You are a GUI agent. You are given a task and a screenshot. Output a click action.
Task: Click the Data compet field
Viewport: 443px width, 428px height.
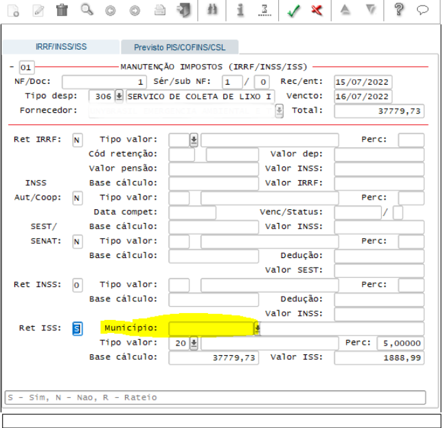coord(192,213)
